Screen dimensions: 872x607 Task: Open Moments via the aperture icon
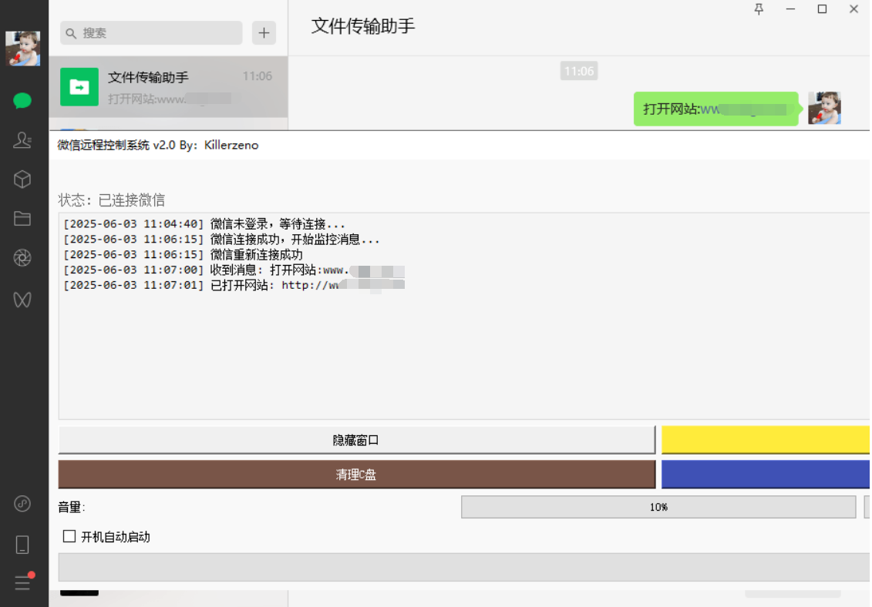22,257
